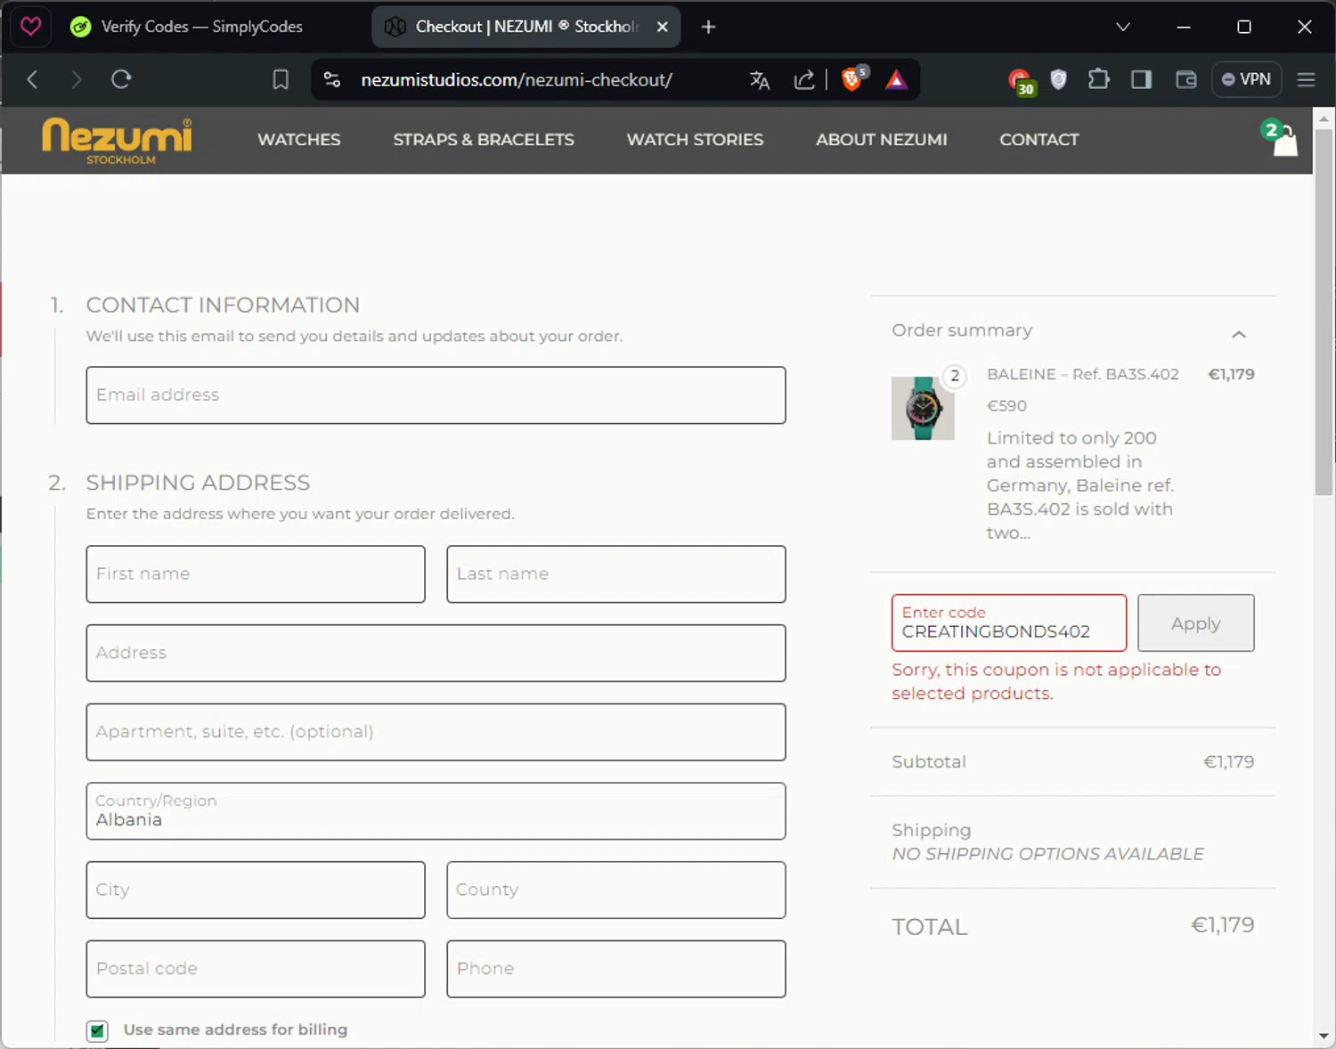Click the browser forward arrow
Screen dimensions: 1336x1049
[x=77, y=80]
